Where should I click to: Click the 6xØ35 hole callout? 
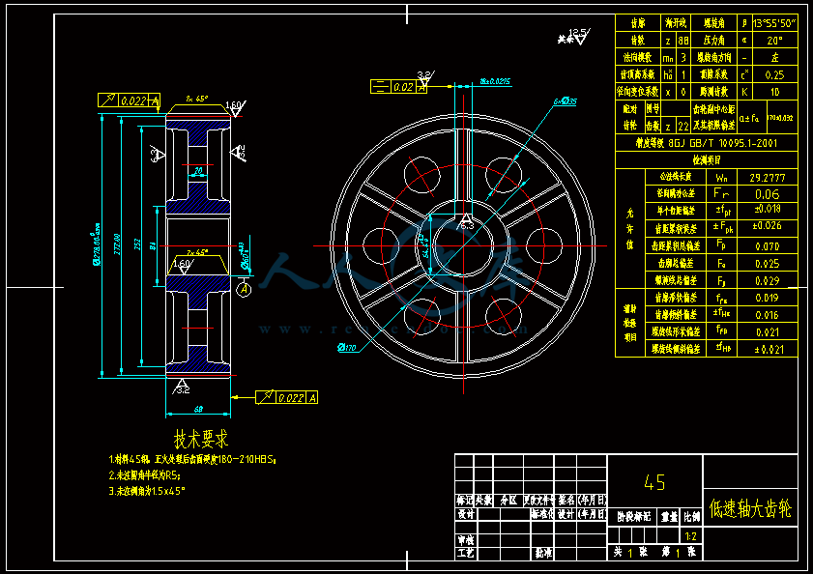pos(566,101)
